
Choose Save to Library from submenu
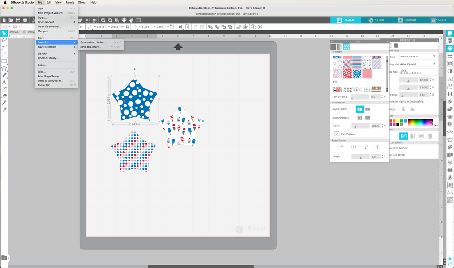coord(90,47)
